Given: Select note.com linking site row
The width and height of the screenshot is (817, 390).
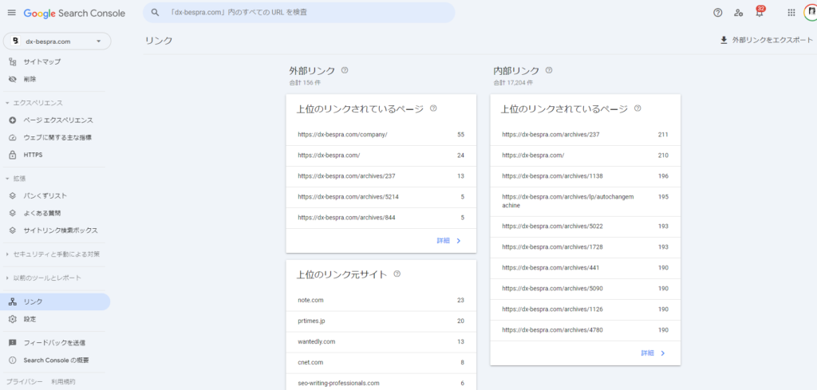Looking at the screenshot, I should [381, 301].
